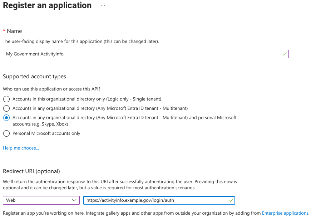Open the ellipsis menu beside the page title
311x220 pixels.
click(103, 6)
